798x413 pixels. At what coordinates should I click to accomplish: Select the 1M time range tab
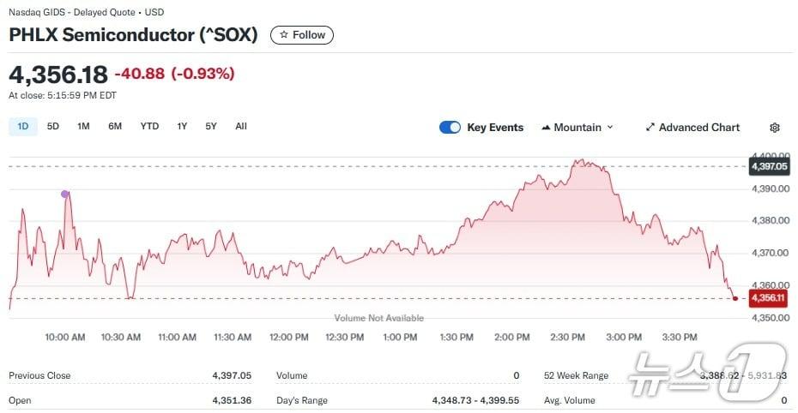[83, 127]
